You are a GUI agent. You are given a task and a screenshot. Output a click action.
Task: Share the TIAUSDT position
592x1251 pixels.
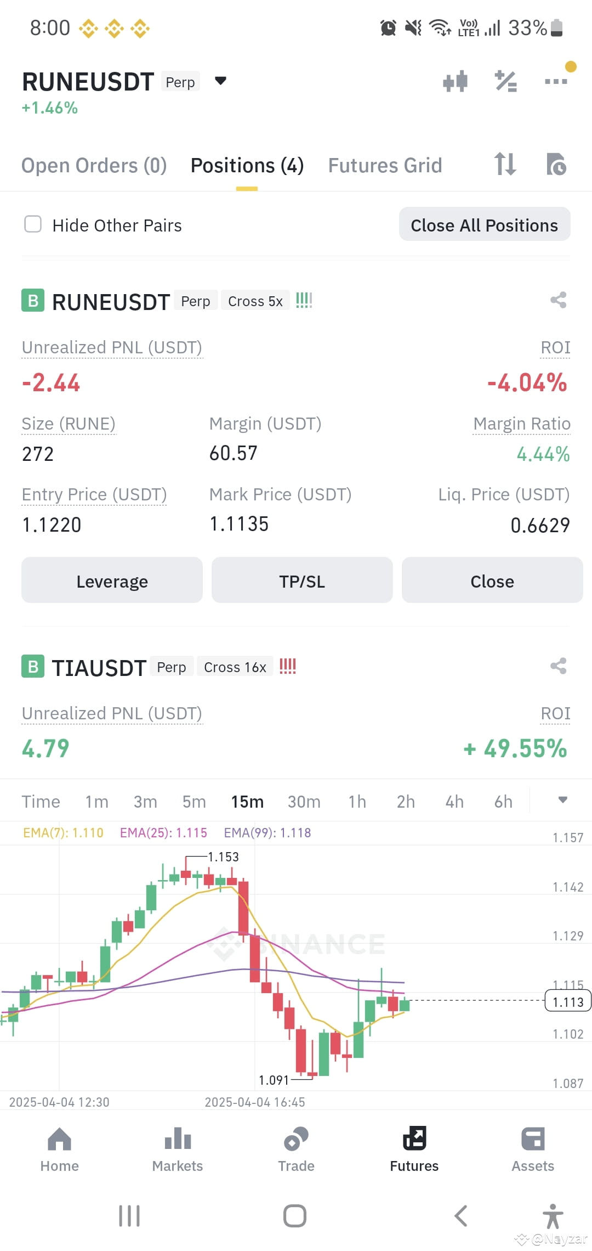pos(558,666)
